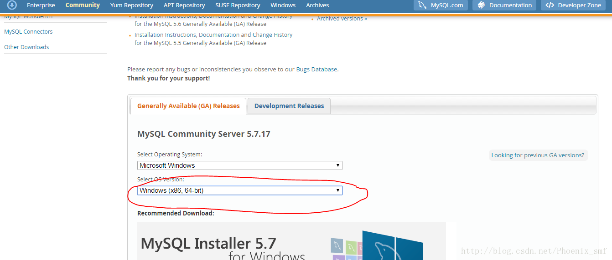Switch to Development Releases tab
Screen dimensions: 612x260
point(289,106)
